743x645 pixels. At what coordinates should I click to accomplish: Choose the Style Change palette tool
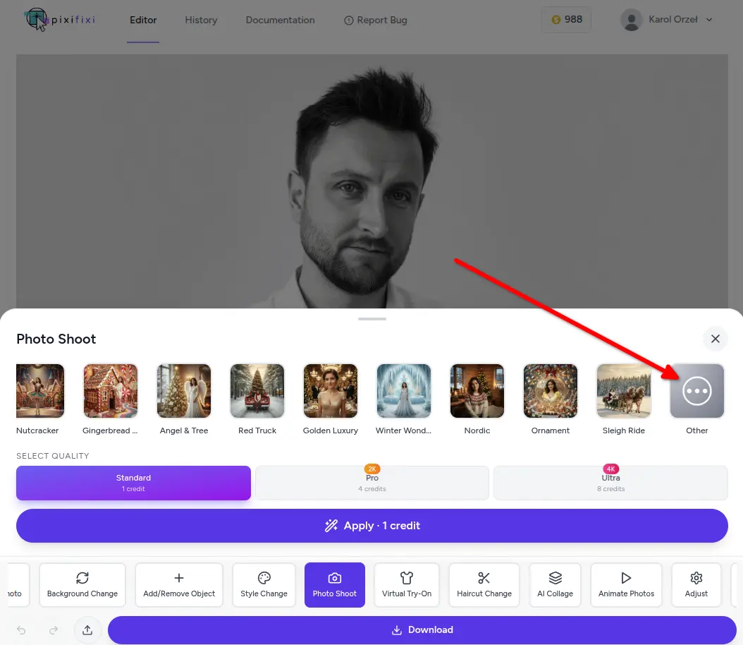pos(264,584)
